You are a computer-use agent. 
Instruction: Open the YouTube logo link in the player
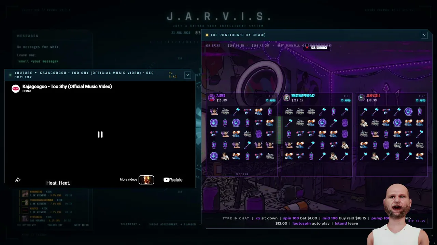point(173,180)
